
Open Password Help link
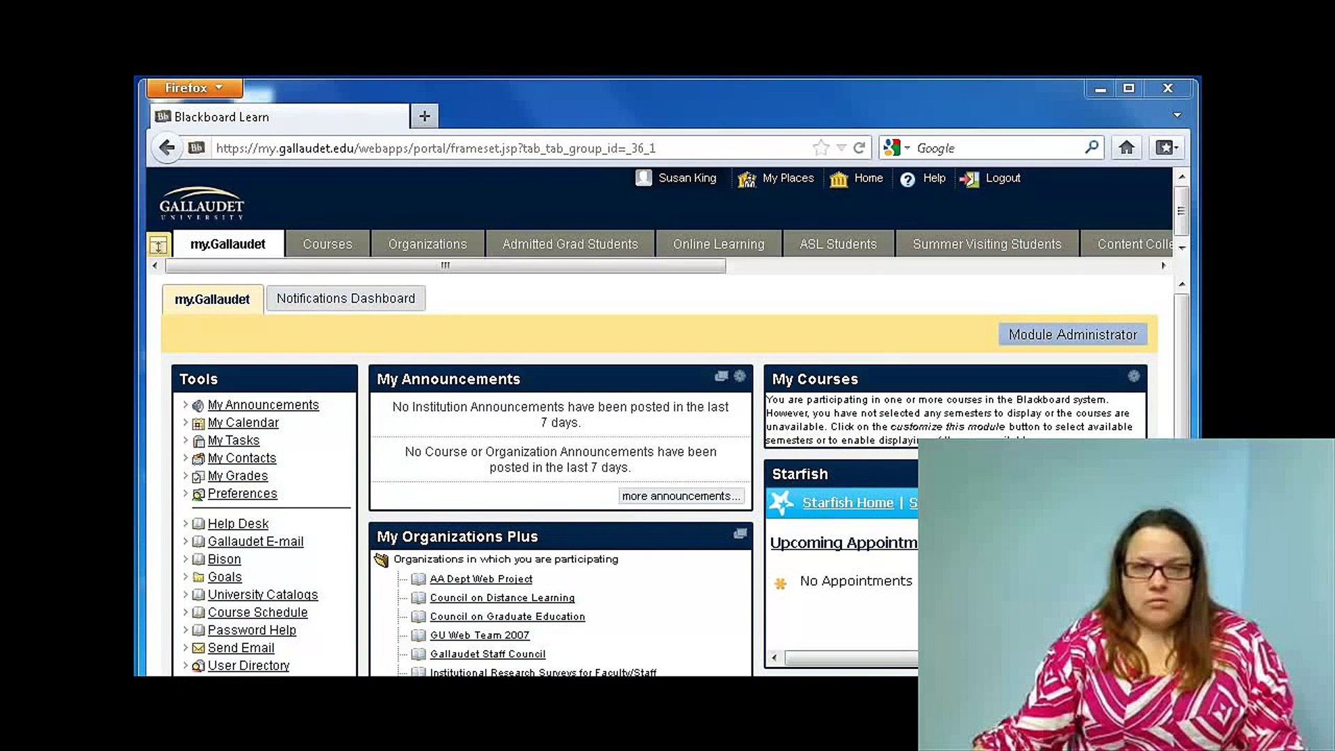[252, 630]
